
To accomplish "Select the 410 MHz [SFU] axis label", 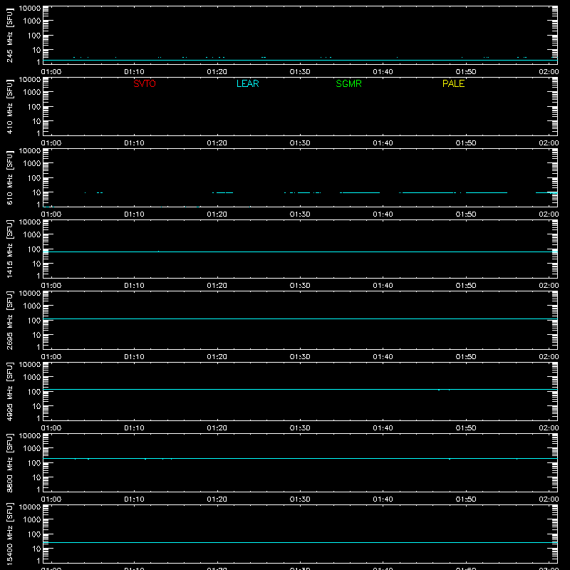I will [10, 107].
